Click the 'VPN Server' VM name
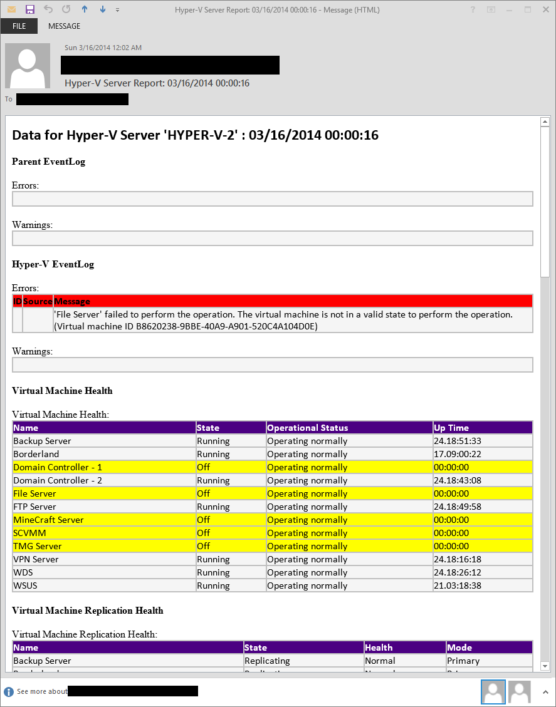The image size is (556, 707). click(x=36, y=559)
